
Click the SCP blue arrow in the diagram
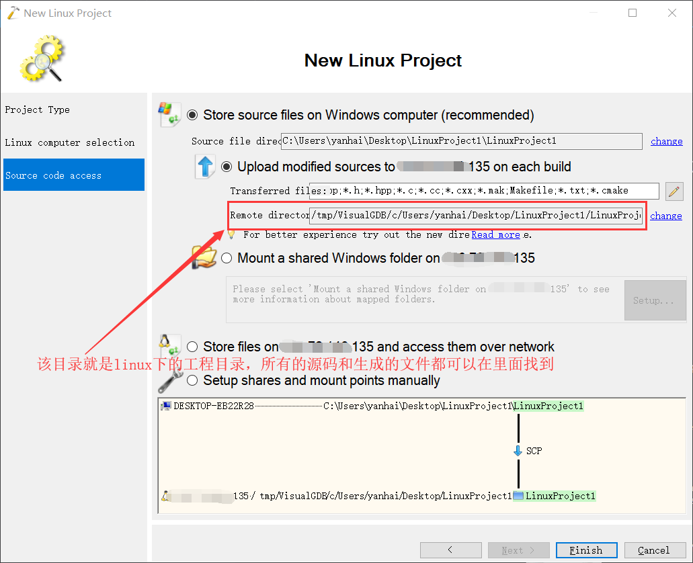[518, 451]
